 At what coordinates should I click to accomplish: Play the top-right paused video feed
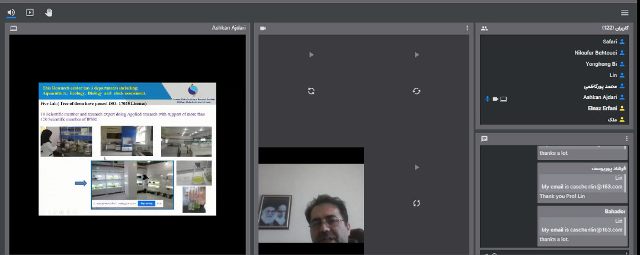pyautogui.click(x=417, y=55)
